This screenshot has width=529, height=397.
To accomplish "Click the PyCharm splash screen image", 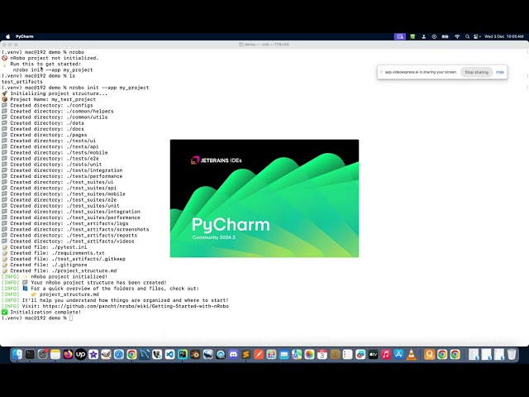I will (x=264, y=198).
